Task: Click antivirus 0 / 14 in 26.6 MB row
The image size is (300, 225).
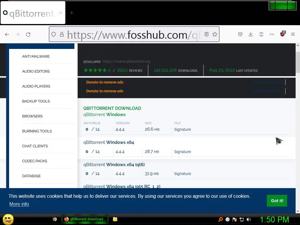Action: [93, 129]
